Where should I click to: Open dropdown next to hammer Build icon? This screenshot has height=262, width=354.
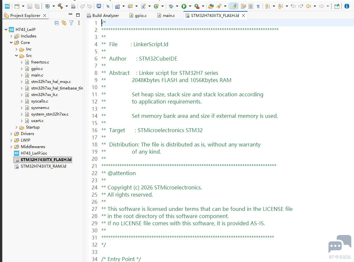[67, 6]
